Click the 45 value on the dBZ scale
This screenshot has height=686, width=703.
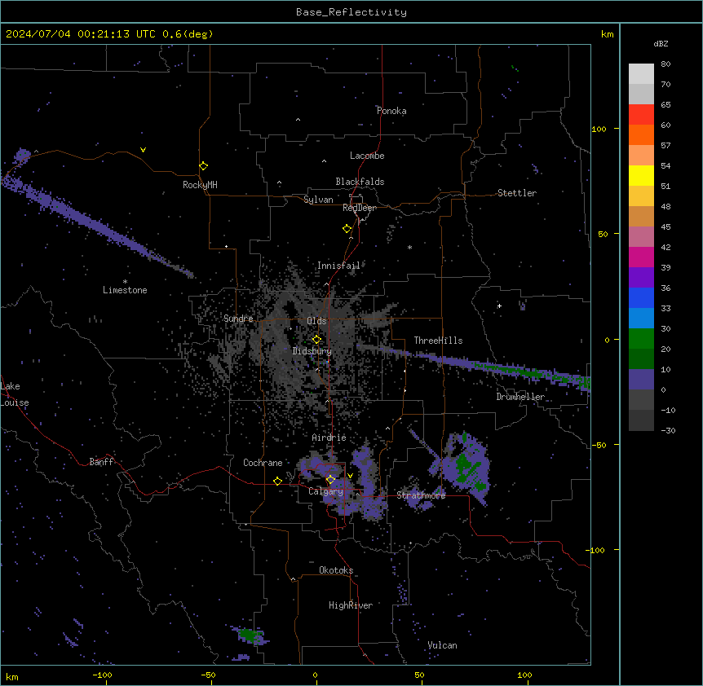[x=665, y=227]
